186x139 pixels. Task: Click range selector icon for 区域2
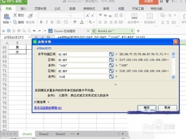click(x=111, y=71)
